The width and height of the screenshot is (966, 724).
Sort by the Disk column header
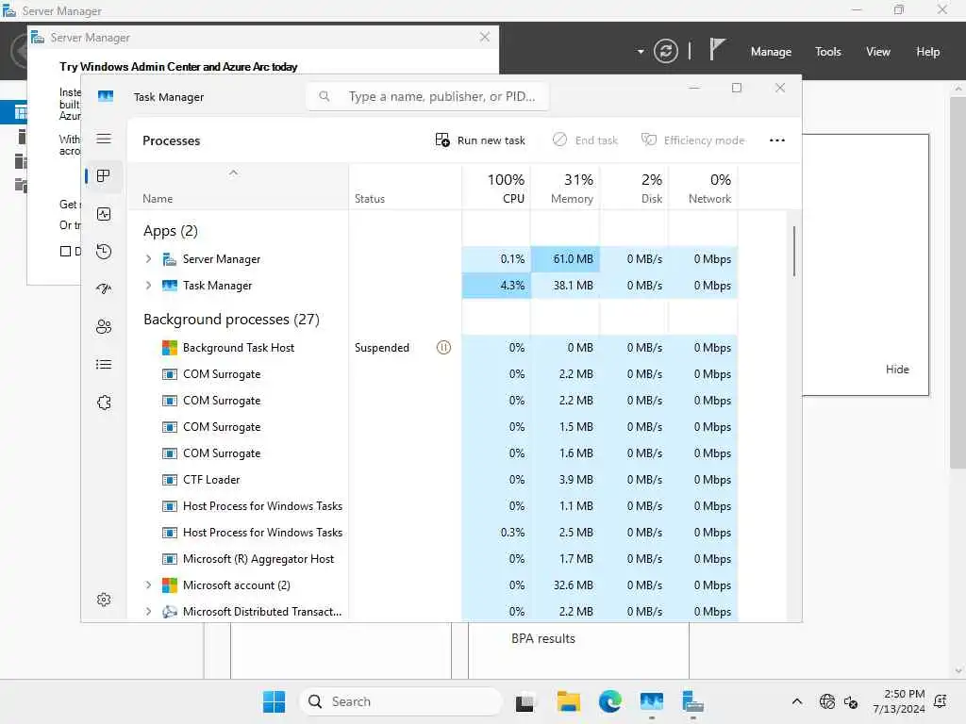pyautogui.click(x=634, y=188)
